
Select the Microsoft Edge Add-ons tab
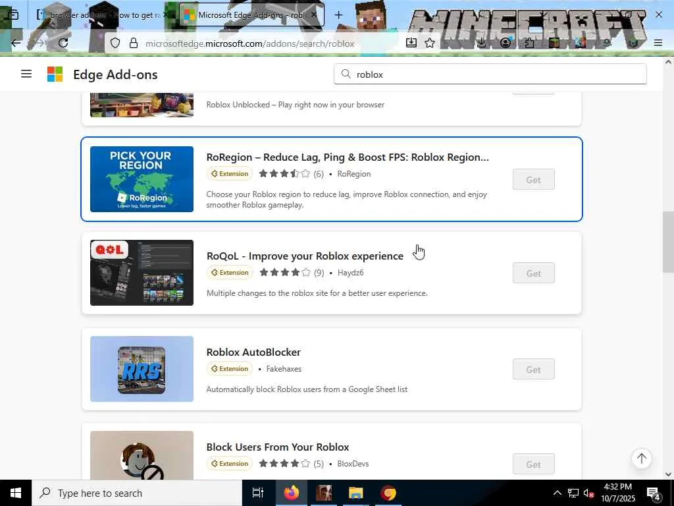pos(251,15)
